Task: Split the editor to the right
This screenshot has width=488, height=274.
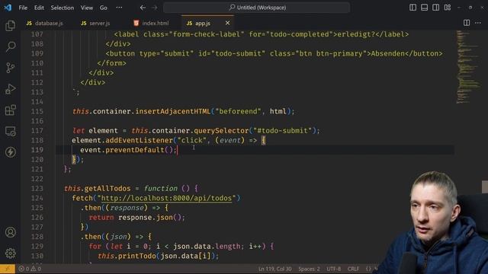Action: (x=467, y=23)
